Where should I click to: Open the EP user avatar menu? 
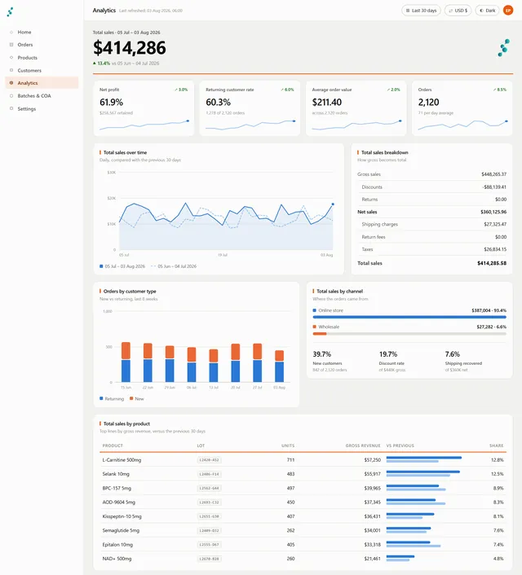coord(508,11)
